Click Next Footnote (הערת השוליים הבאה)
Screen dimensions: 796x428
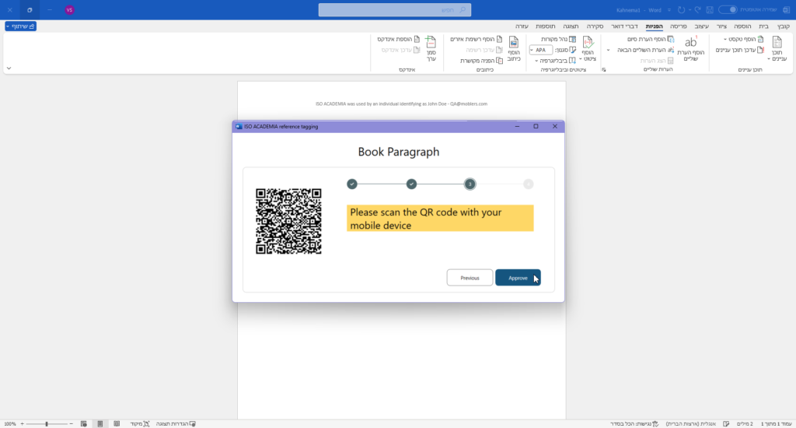[x=646, y=50]
